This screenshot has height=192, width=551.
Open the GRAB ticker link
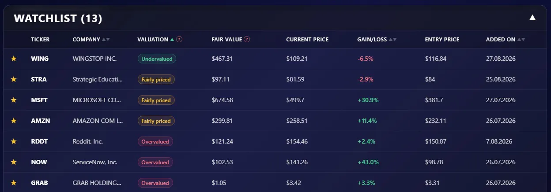click(x=40, y=183)
